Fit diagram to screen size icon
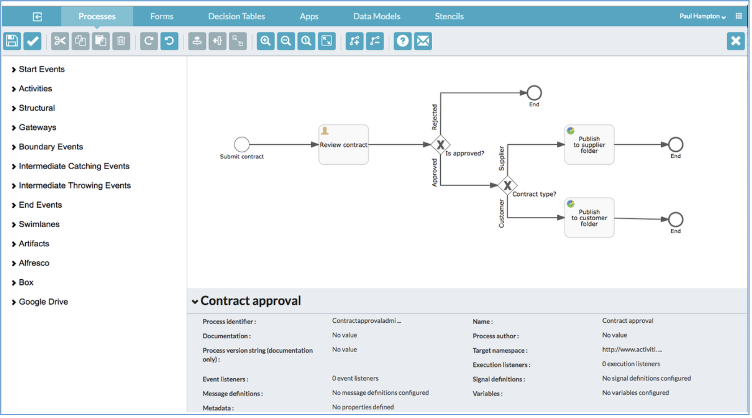752x418 pixels. coord(327,41)
